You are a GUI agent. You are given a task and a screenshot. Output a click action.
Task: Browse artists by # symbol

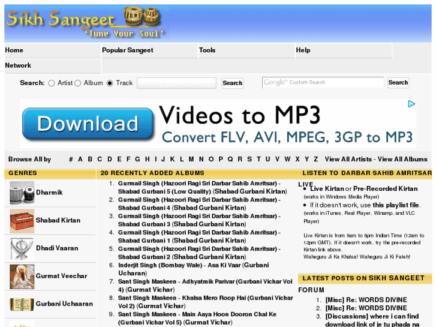pos(71,160)
